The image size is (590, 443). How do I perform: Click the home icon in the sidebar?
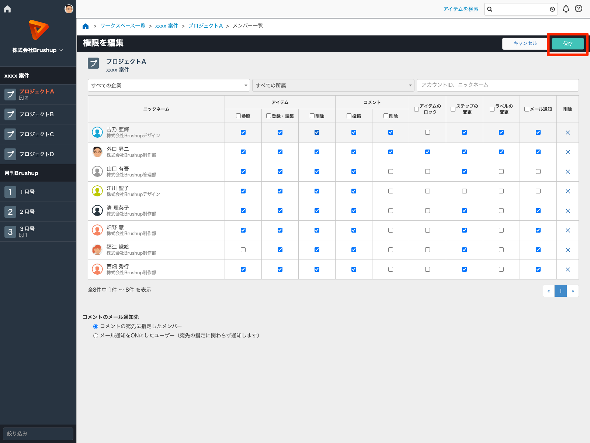7,9
